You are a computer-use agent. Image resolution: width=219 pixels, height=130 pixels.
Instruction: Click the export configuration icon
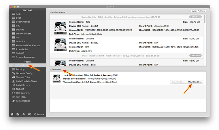(18, 114)
